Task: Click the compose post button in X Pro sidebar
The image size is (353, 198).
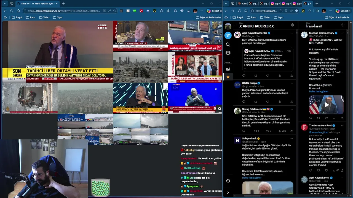Action: [x=228, y=35]
